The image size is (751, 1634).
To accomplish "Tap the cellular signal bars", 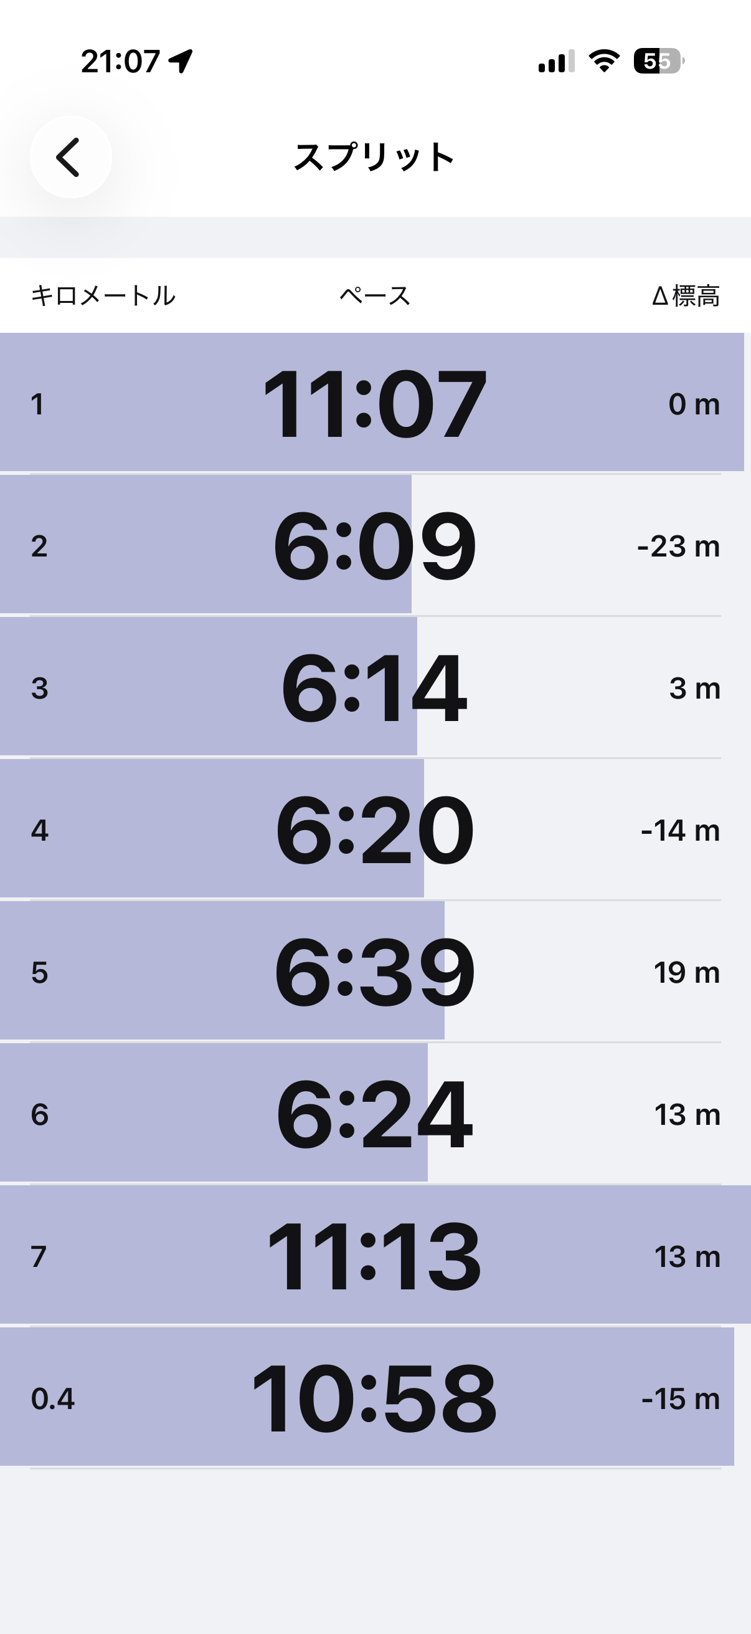I will pyautogui.click(x=557, y=61).
